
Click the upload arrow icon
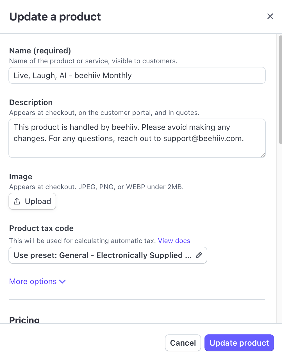click(17, 201)
